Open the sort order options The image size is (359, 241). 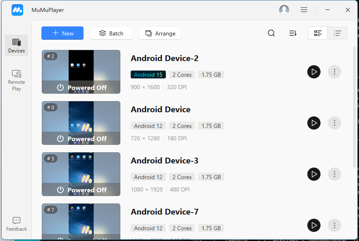click(x=293, y=33)
